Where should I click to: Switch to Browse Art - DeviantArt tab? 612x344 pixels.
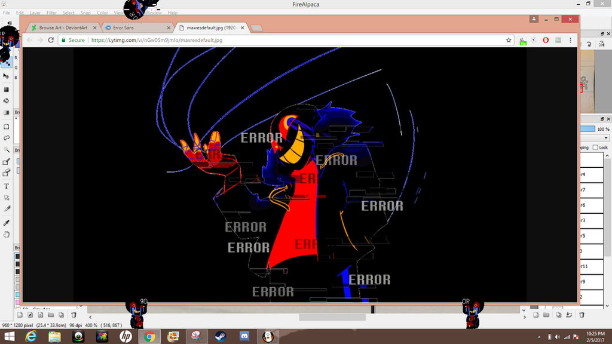[63, 27]
